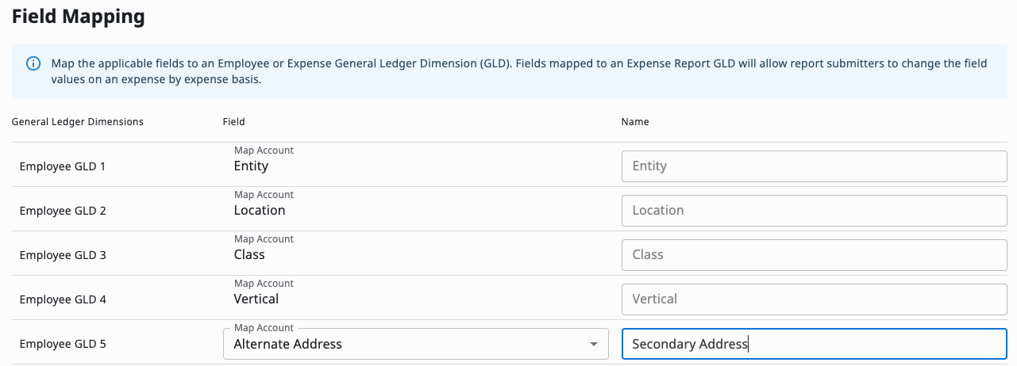Open the Alternate Address dropdown arrow
Screen dimensions: 1017x366
[x=593, y=344]
